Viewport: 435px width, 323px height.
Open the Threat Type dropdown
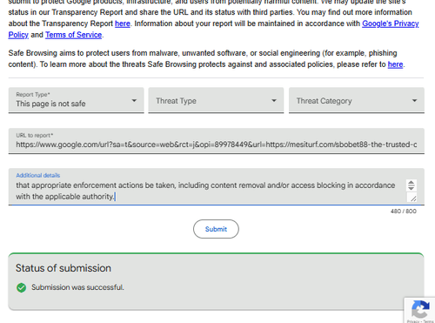pyautogui.click(x=216, y=100)
